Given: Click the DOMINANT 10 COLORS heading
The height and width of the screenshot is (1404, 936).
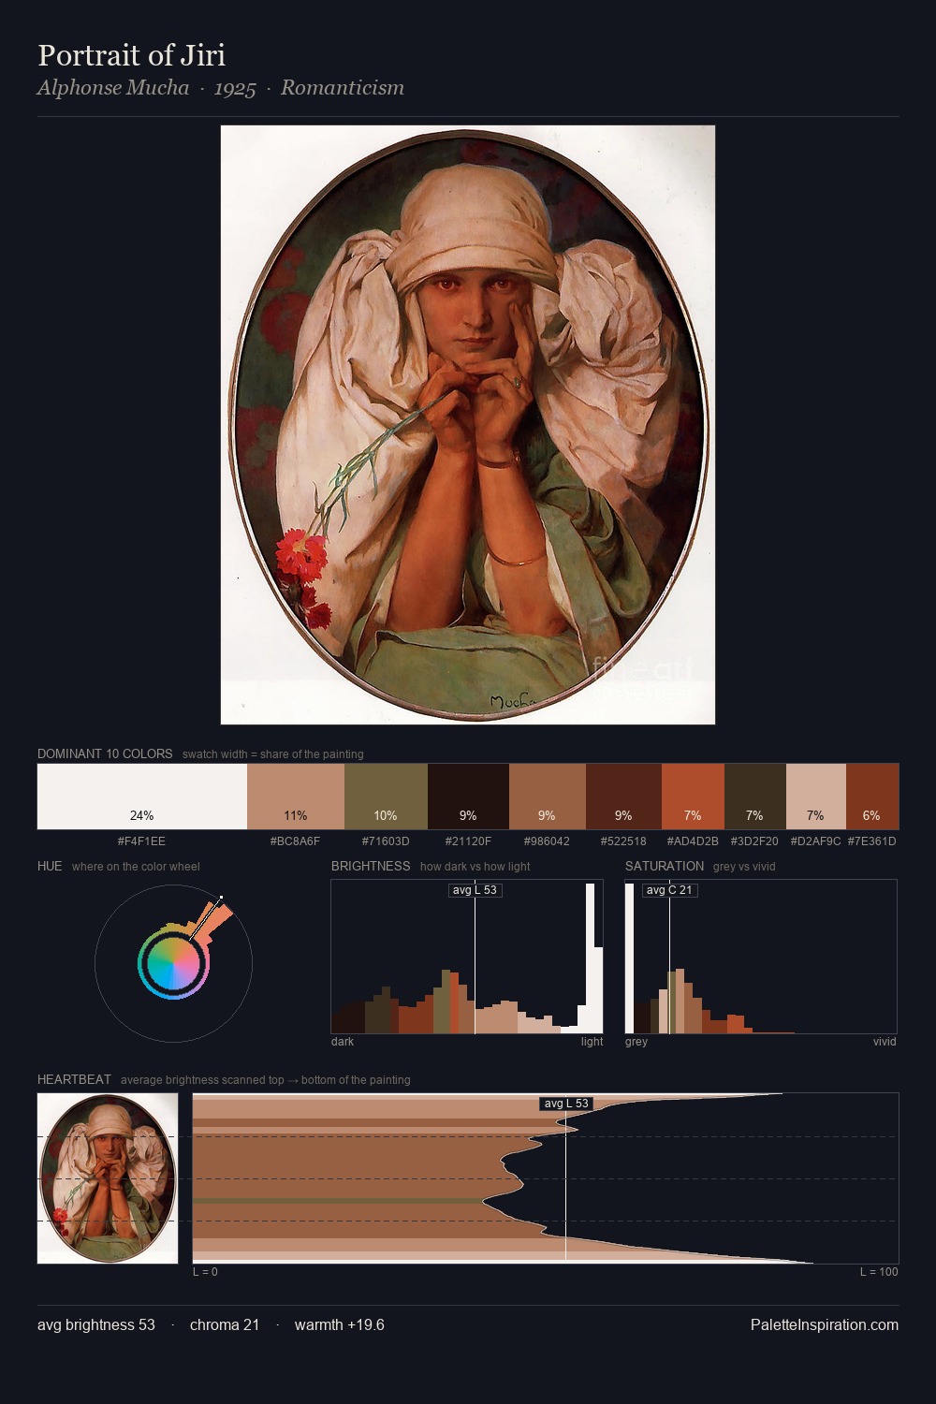Looking at the screenshot, I should tap(105, 753).
